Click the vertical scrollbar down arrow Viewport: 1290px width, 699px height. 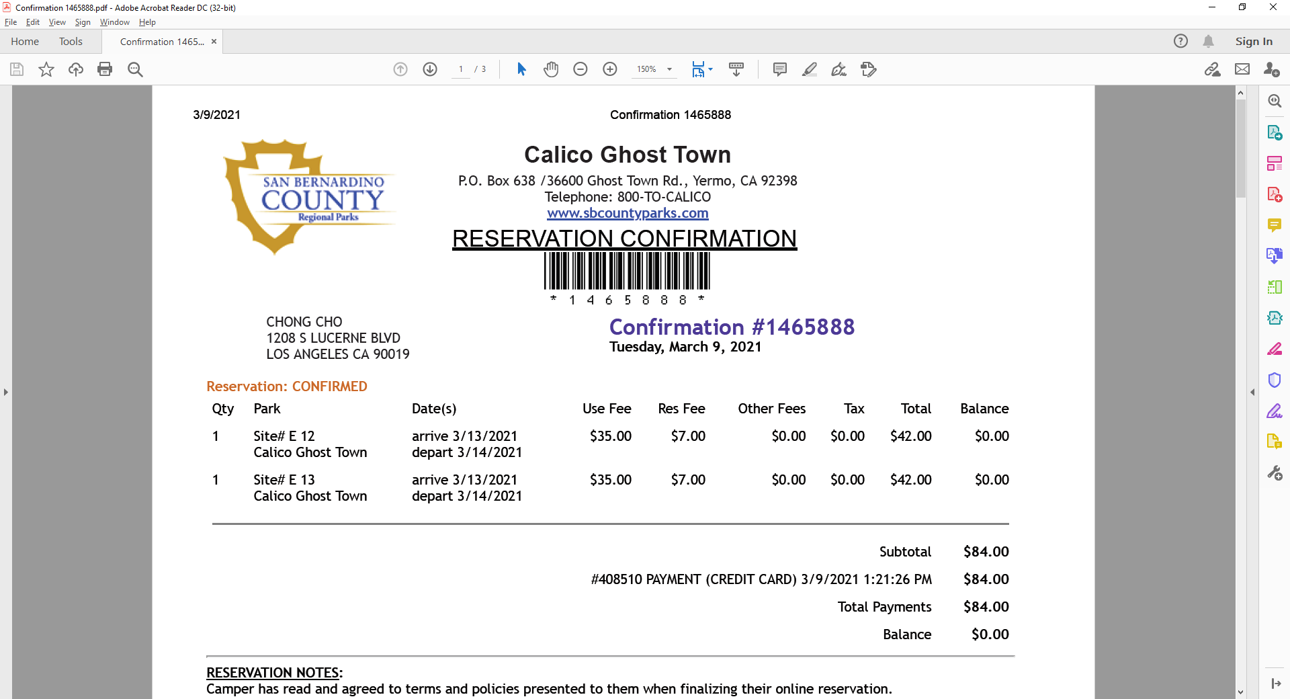pyautogui.click(x=1240, y=692)
